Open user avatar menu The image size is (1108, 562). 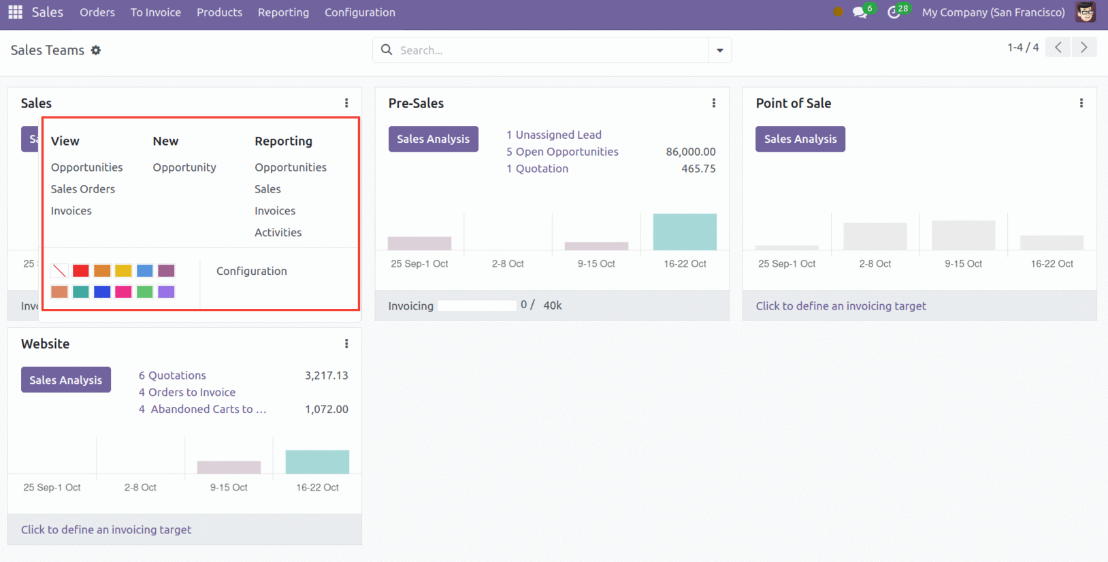(1085, 12)
